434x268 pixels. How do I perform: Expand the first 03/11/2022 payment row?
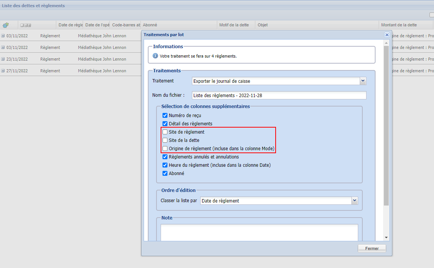tap(3, 36)
